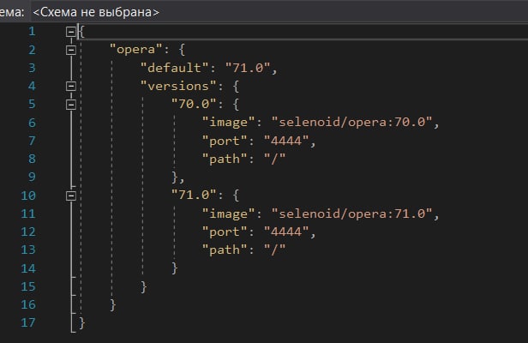This screenshot has width=528, height=343.
Task: Click the "port" key on line 7
Action: pyautogui.click(x=225, y=141)
